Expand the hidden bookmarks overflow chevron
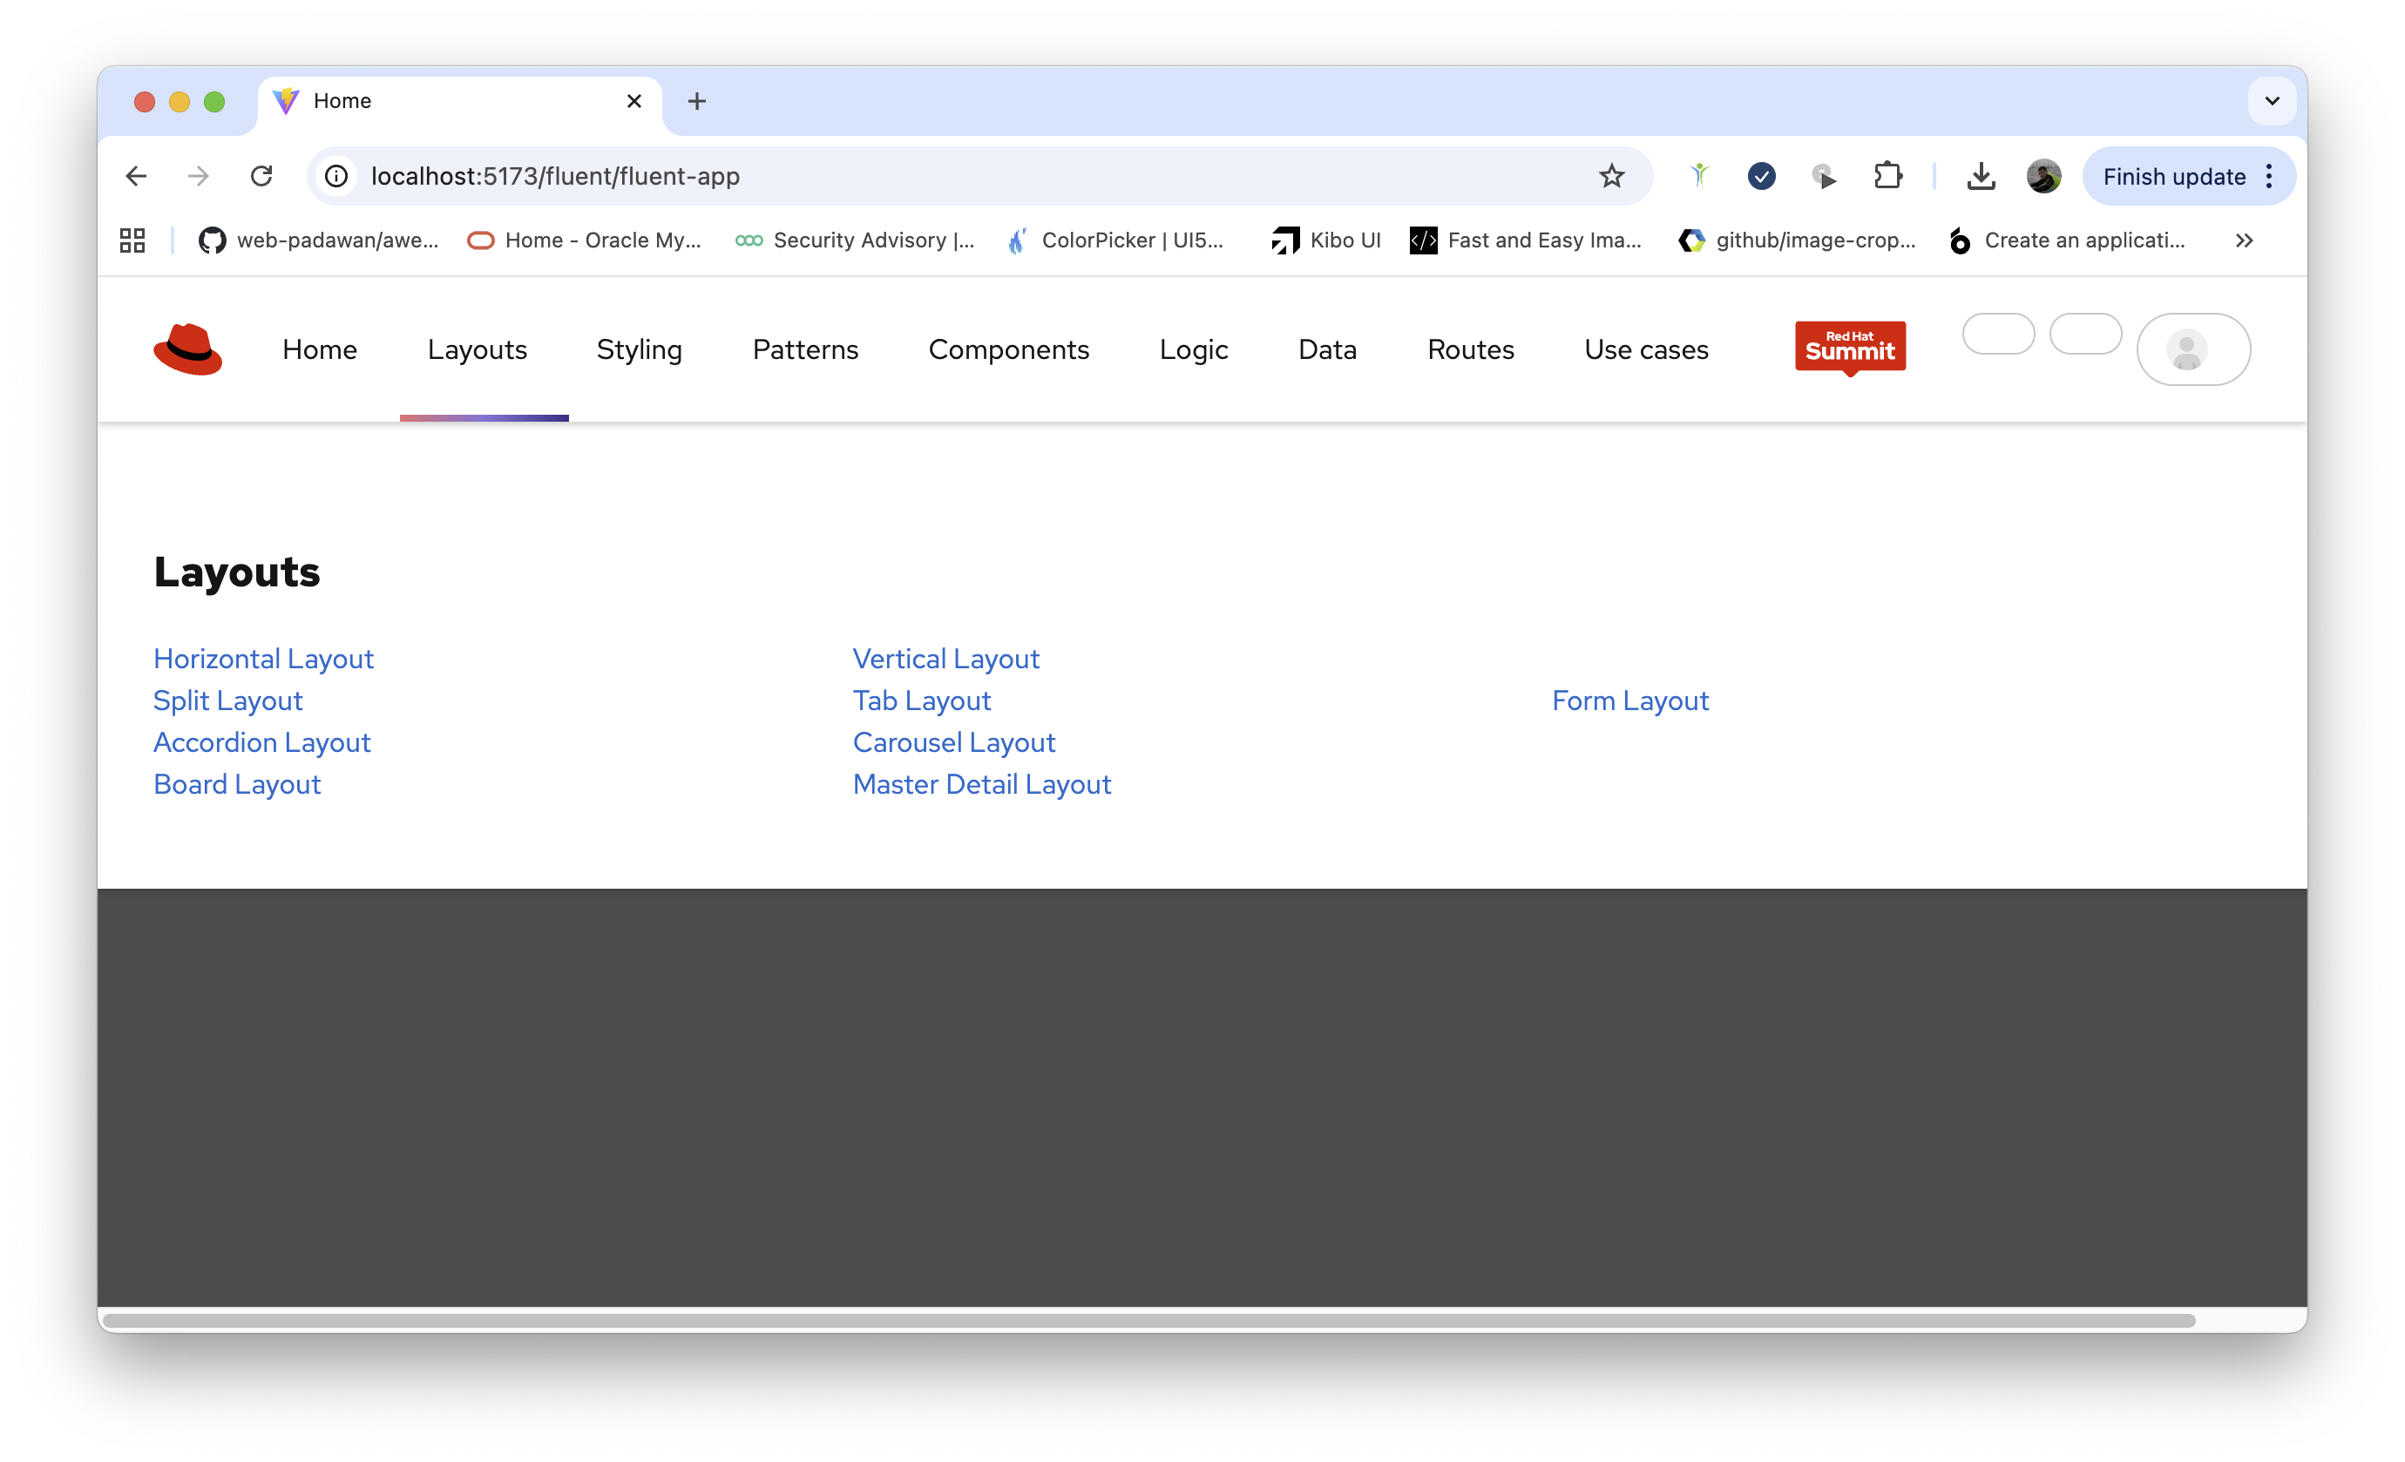The width and height of the screenshot is (2405, 1462). coord(2244,240)
